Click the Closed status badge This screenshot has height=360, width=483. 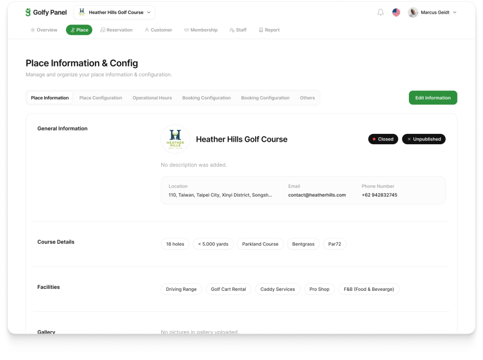tap(383, 139)
